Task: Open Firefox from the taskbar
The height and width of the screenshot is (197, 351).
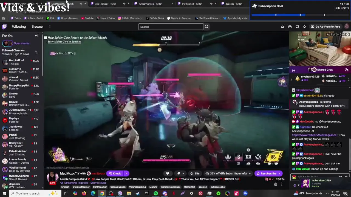Action: pos(84,193)
